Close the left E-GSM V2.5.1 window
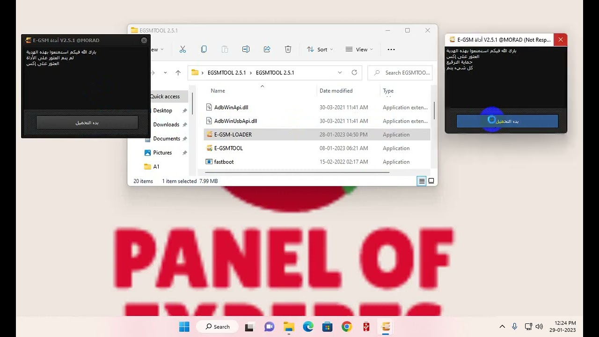This screenshot has height=337, width=599. 144,40
